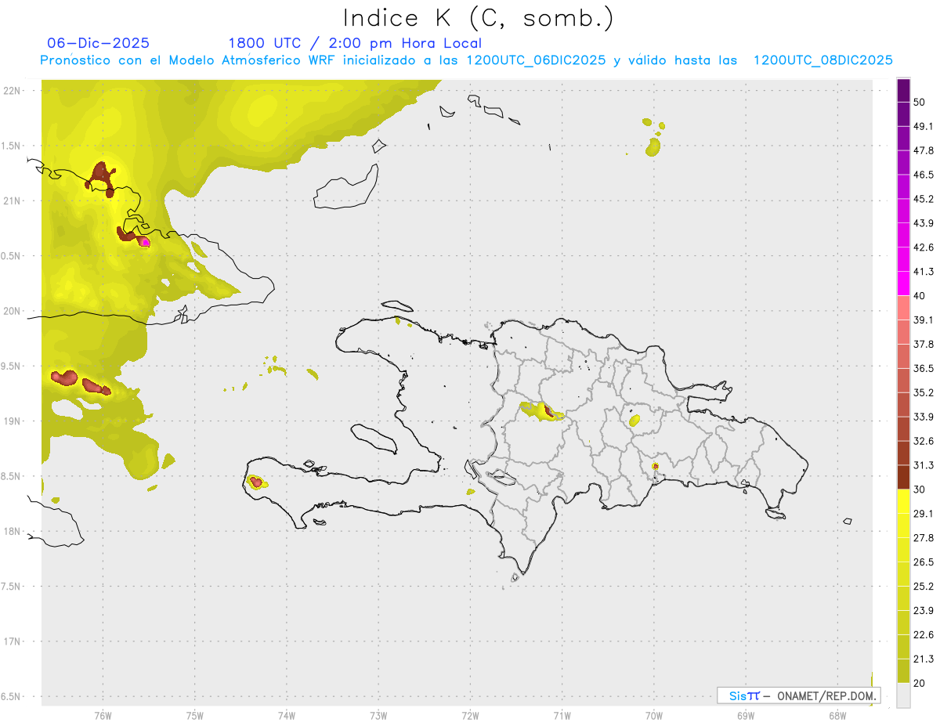Click the '76W' longitude label
The height and width of the screenshot is (726, 940).
click(103, 716)
